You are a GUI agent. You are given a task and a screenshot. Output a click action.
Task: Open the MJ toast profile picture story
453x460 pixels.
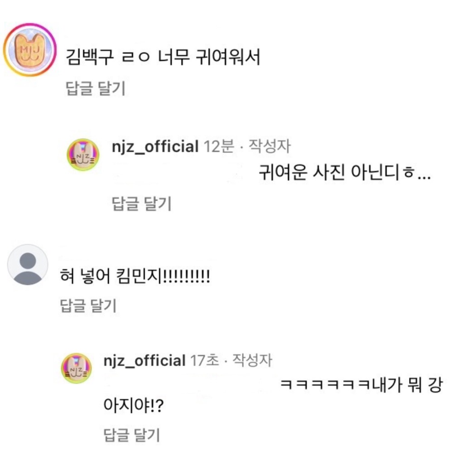coord(29,50)
